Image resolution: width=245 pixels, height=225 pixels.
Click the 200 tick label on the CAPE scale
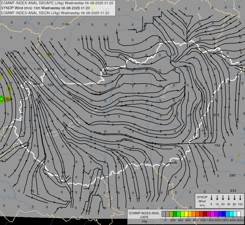pos(173,220)
